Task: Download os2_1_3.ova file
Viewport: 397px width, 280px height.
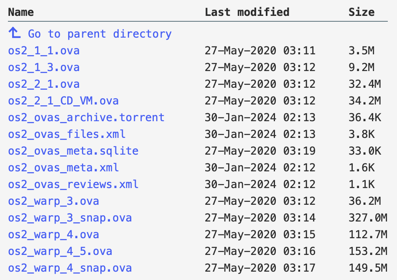Action: [44, 68]
